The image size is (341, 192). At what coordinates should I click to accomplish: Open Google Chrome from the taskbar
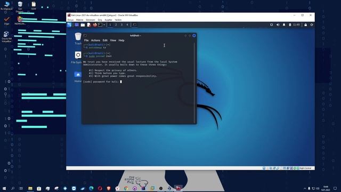click(126, 188)
